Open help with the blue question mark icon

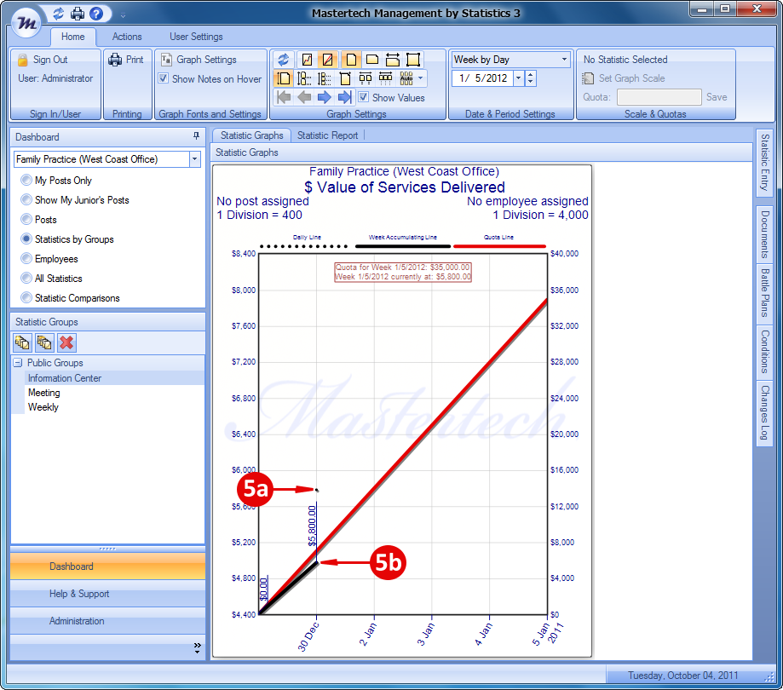[x=96, y=14]
